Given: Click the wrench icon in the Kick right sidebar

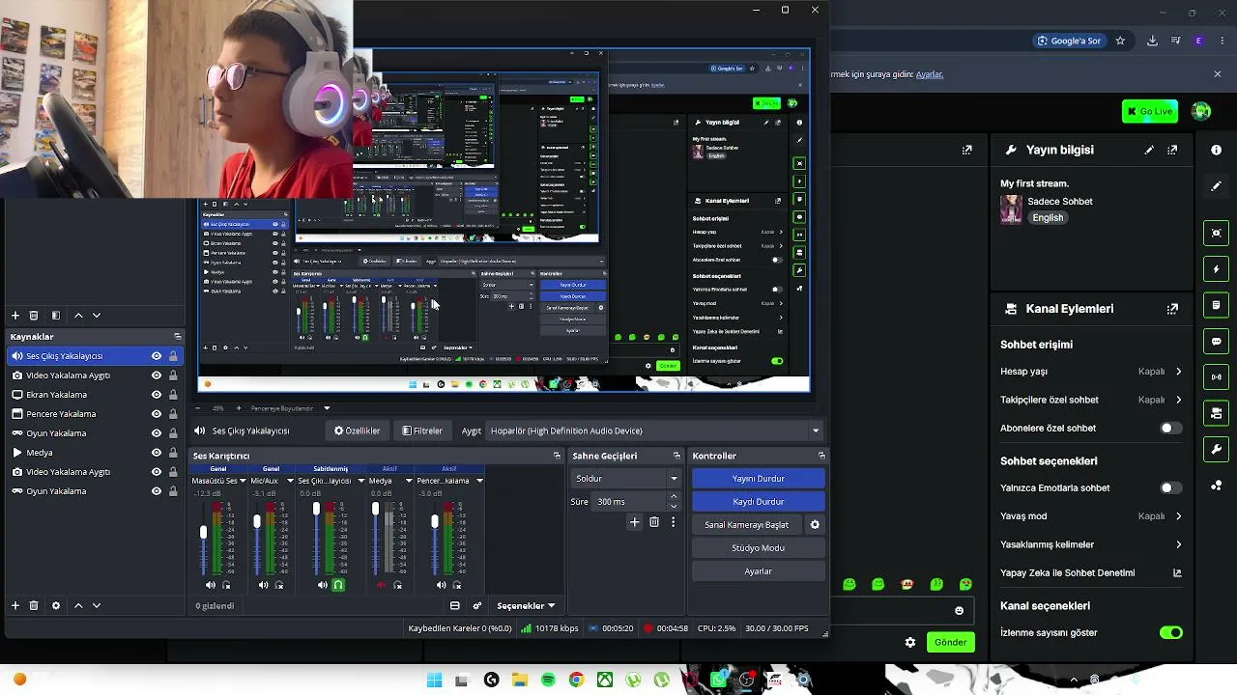Looking at the screenshot, I should click(1216, 450).
